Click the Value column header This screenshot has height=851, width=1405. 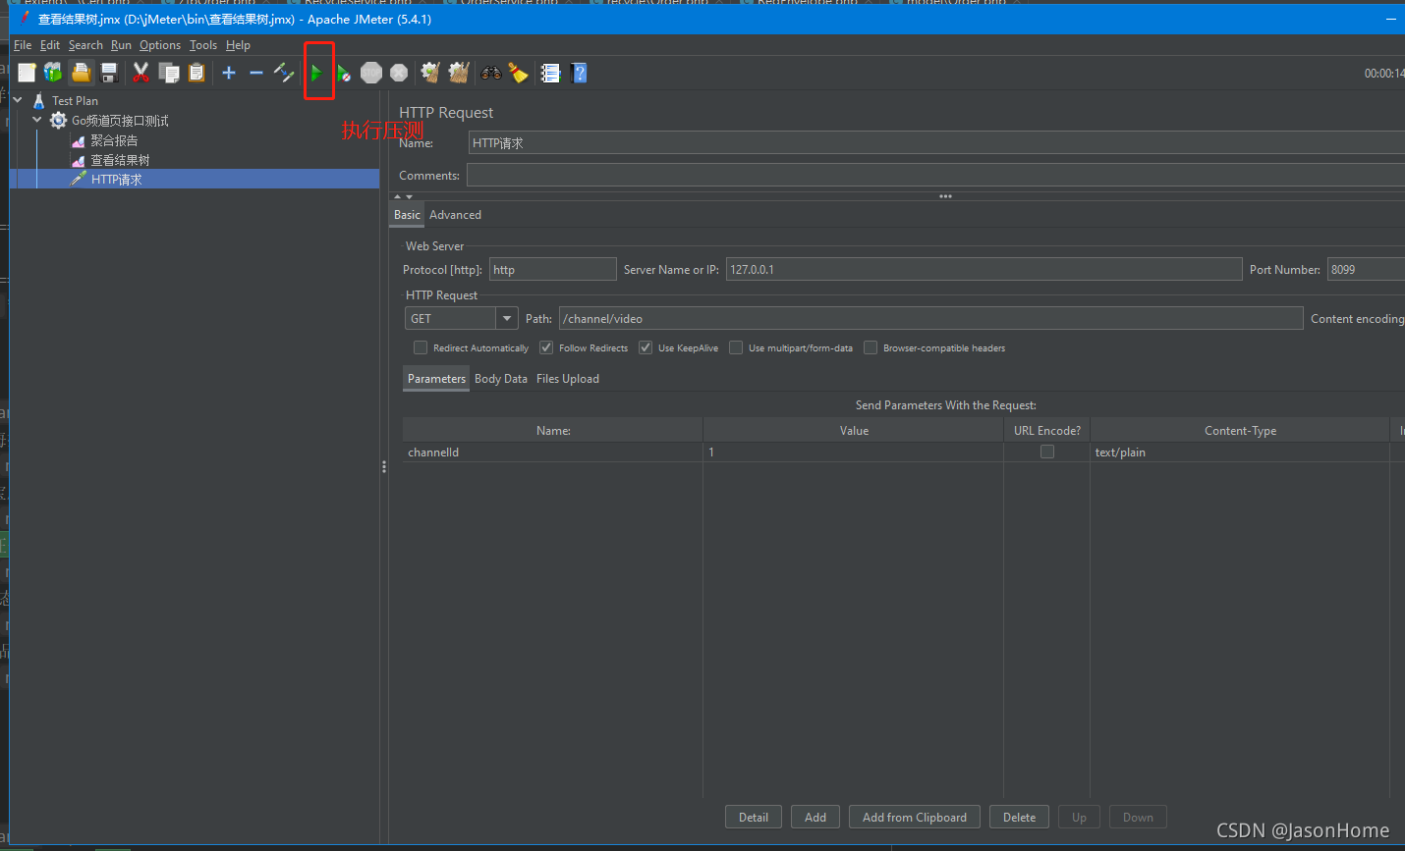click(x=854, y=431)
